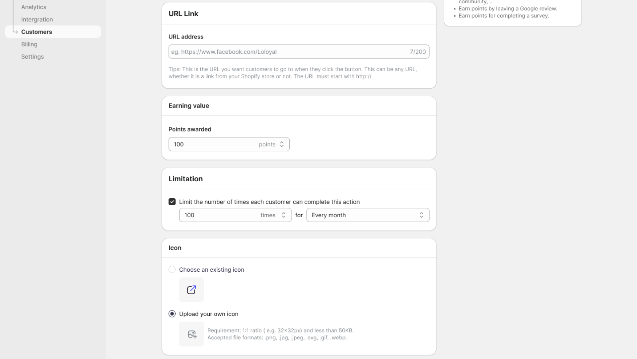Click the URL address input field
Image resolution: width=637 pixels, height=359 pixels.
pyautogui.click(x=299, y=51)
